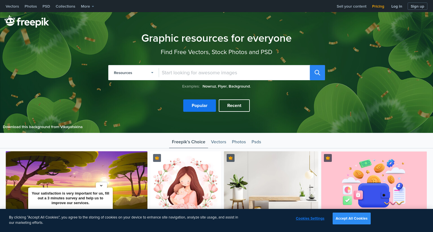433x232 pixels.
Task: Open Vectors in the top navigation bar
Action: click(x=12, y=6)
